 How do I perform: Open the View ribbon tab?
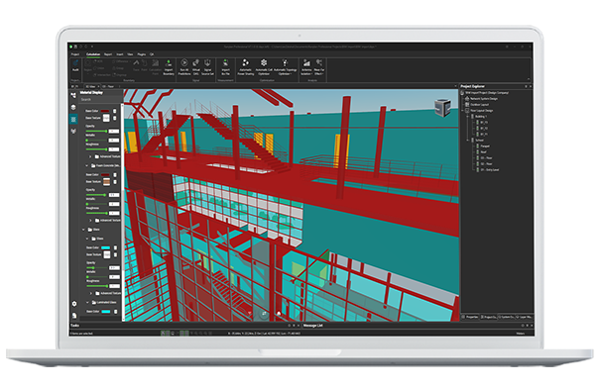(130, 54)
